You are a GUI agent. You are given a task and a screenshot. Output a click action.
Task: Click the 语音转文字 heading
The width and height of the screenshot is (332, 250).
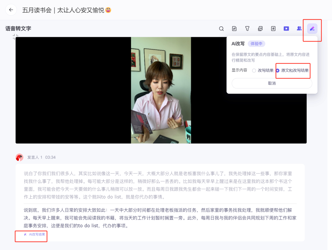18,29
